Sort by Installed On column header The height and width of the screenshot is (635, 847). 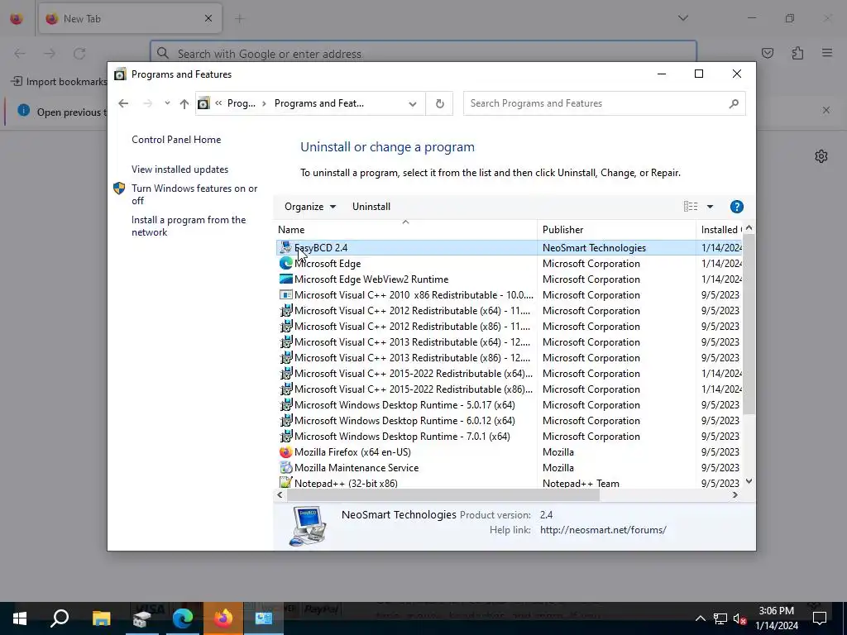(x=720, y=230)
